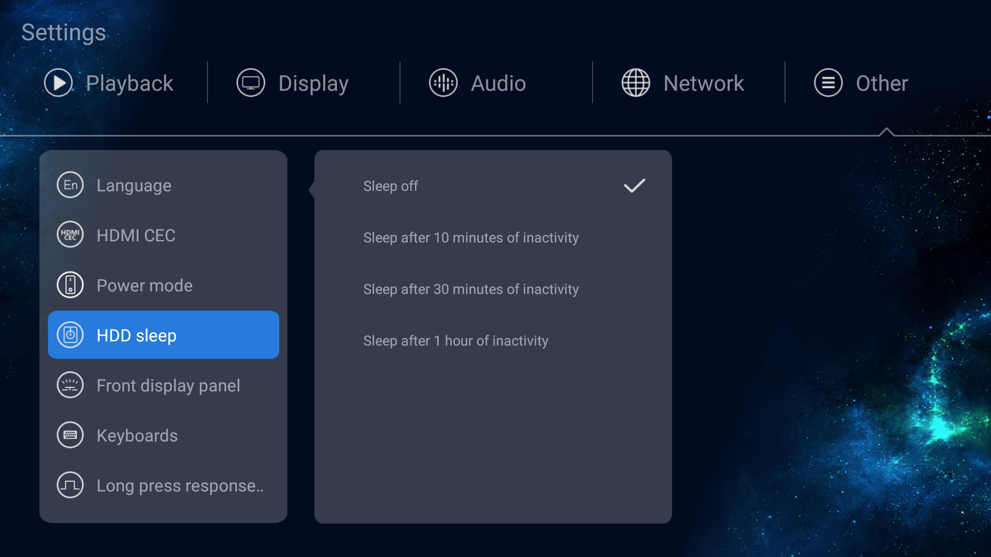Choose Sleep after 1 hour of inactivity
The height and width of the screenshot is (557, 991).
[493, 341]
